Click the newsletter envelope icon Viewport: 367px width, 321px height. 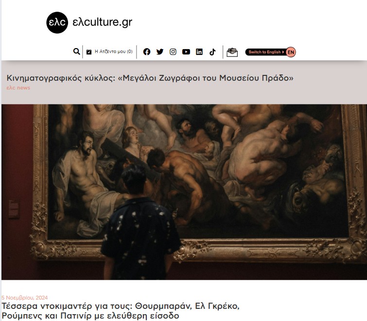232,52
